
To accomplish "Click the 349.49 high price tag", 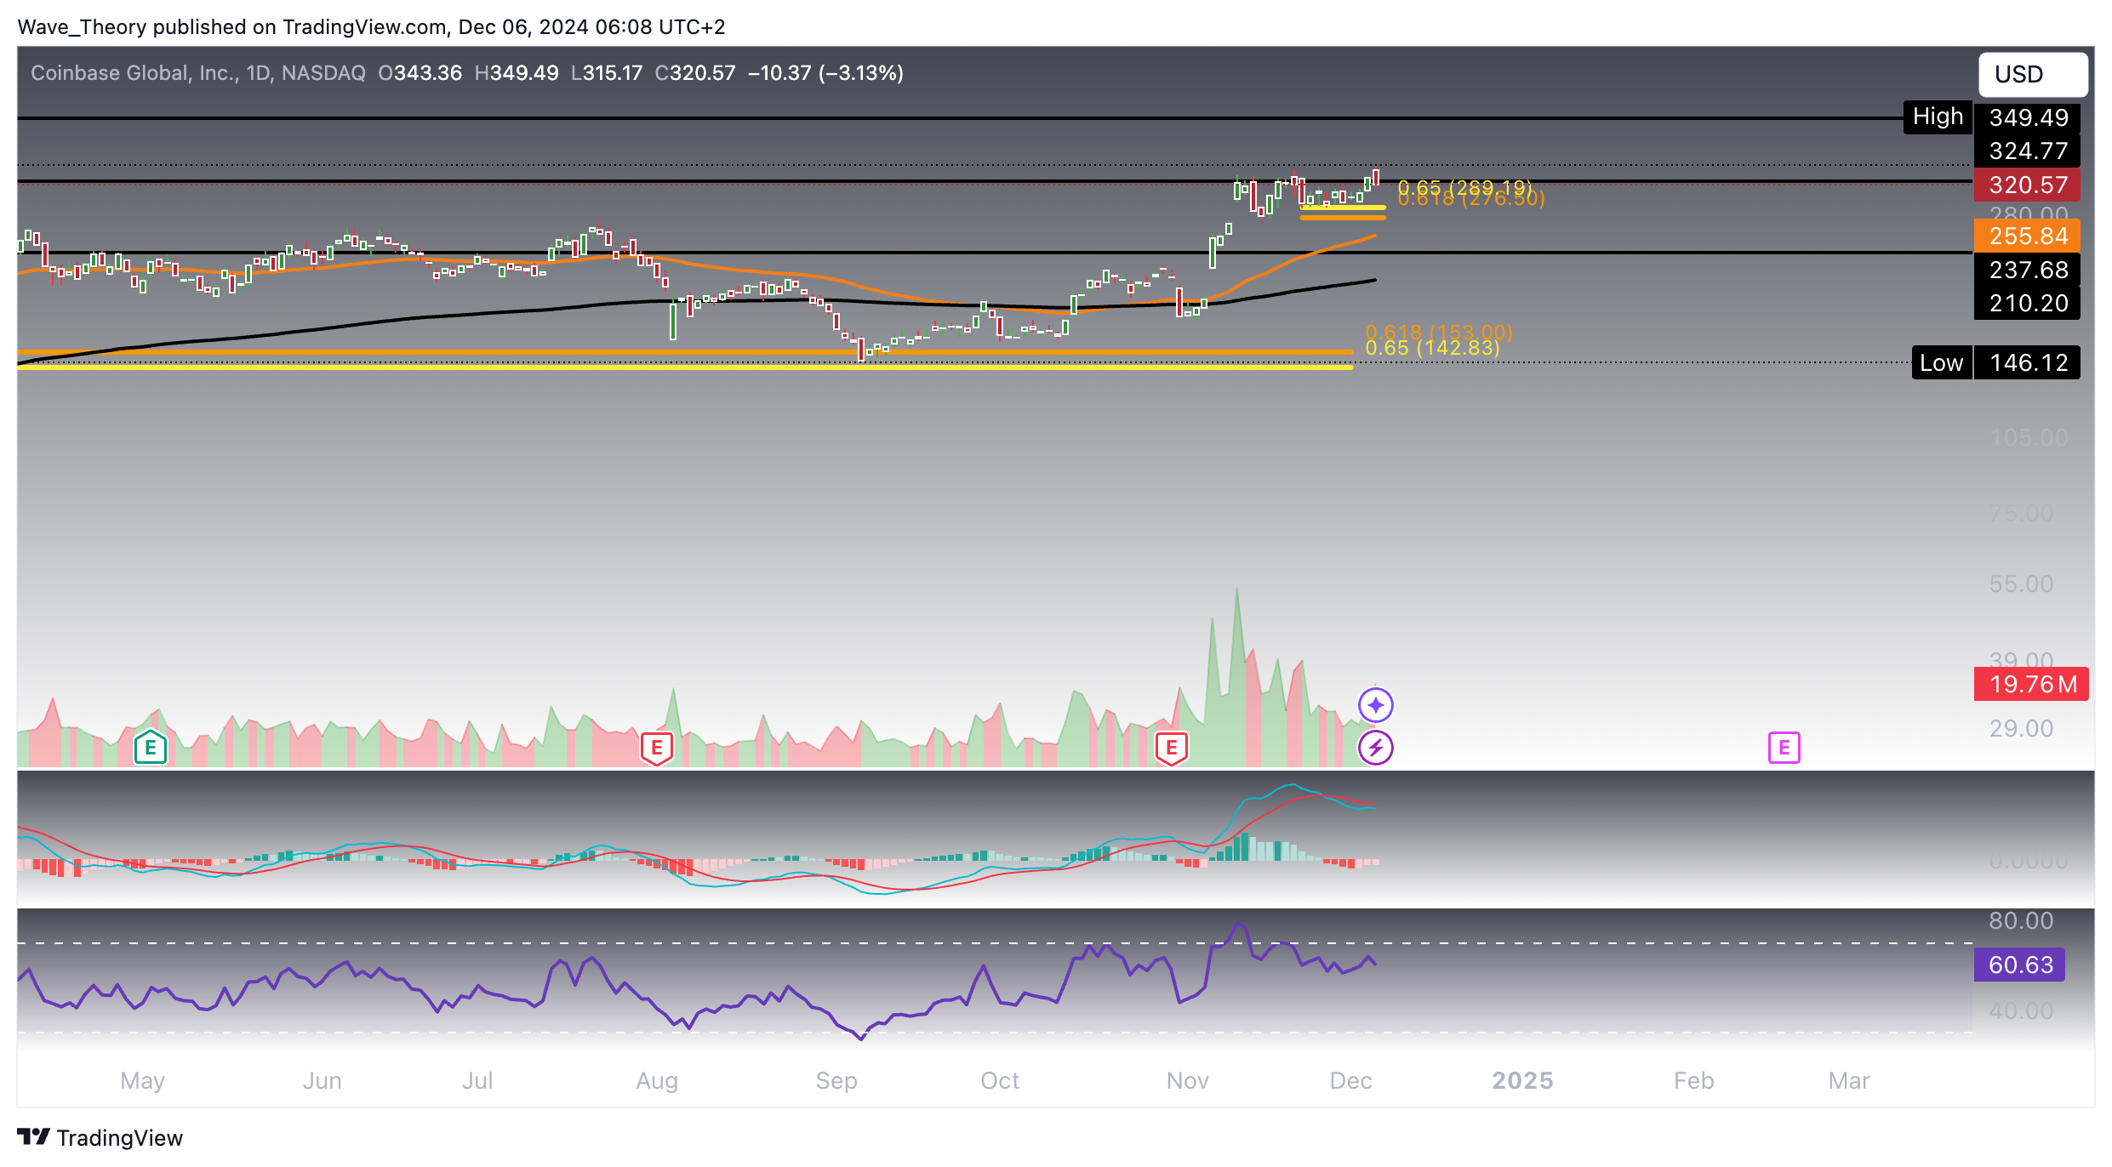I will pos(2028,117).
